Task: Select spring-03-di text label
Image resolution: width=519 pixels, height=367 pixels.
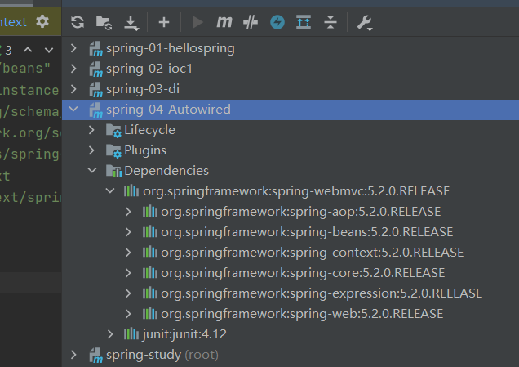Action: pyautogui.click(x=143, y=89)
